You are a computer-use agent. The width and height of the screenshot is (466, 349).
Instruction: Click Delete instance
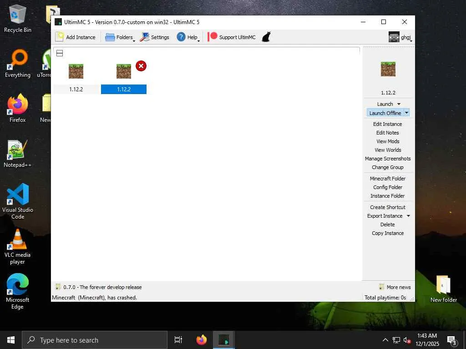pos(388,224)
